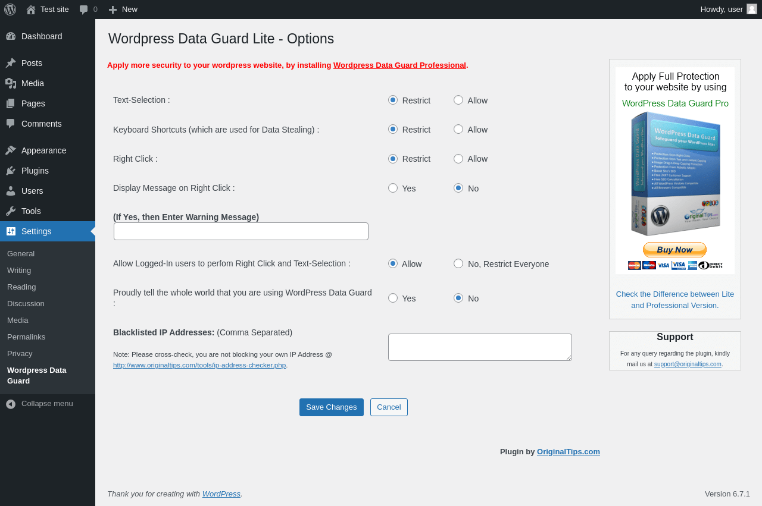Open the Settings menu

pyautogui.click(x=48, y=231)
